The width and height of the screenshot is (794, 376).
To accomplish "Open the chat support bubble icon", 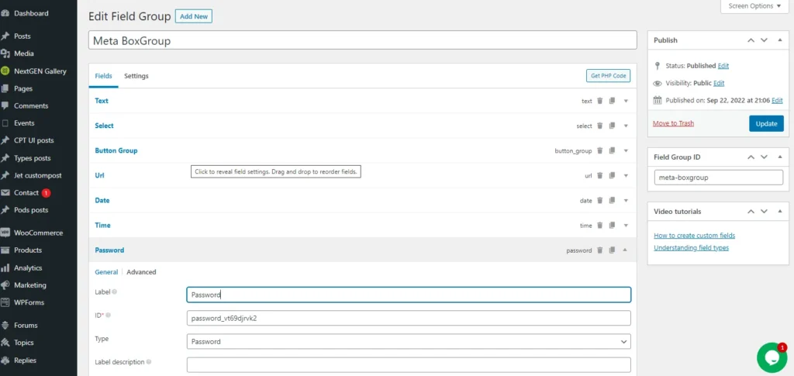I will 771,357.
